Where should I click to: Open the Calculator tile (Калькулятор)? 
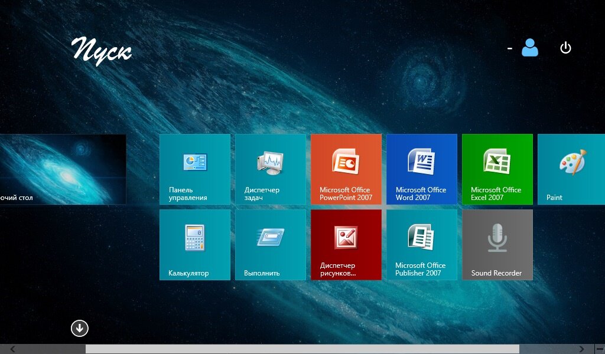pos(195,245)
